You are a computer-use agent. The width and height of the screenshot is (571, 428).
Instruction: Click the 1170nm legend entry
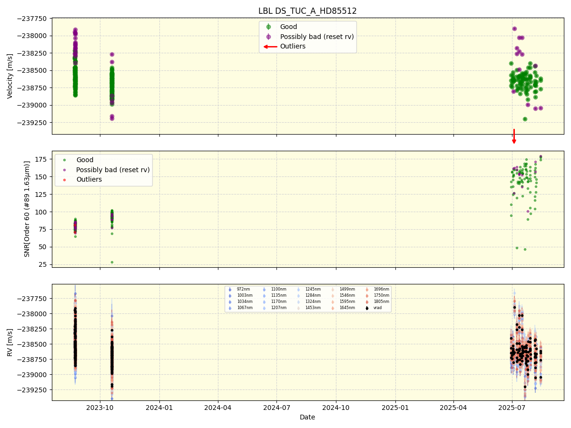[279, 302]
